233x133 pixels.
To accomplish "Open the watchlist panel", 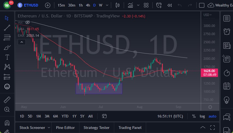I will click(x=227, y=18).
